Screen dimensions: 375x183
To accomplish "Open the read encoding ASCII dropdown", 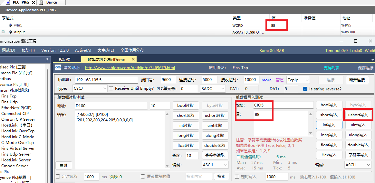I will (215, 165).
